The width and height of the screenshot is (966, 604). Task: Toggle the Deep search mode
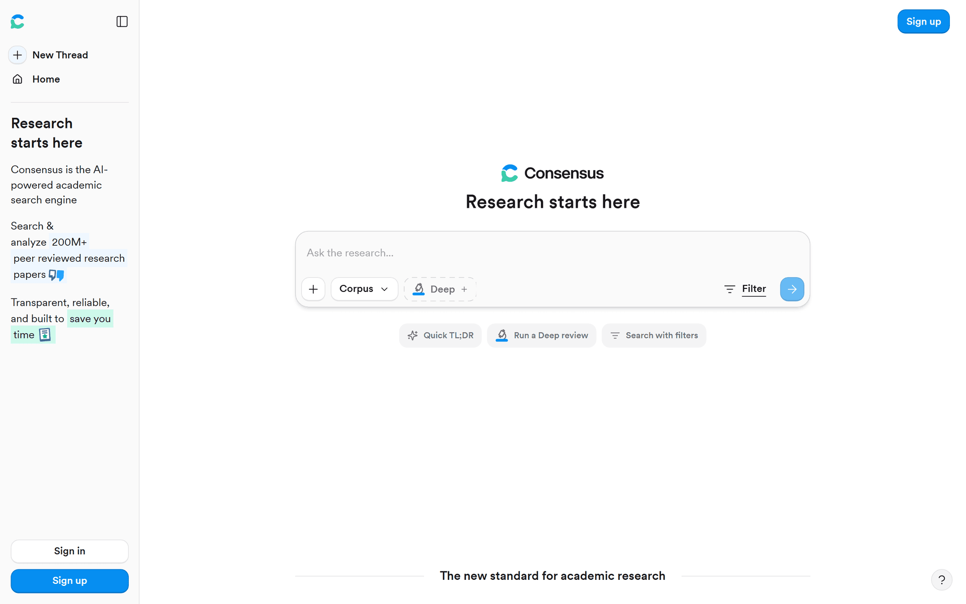pos(440,289)
